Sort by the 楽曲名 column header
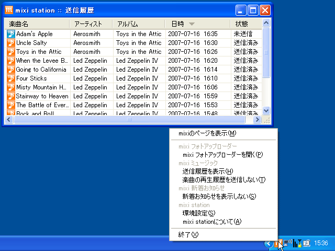The height and width of the screenshot is (251, 335). [37, 24]
